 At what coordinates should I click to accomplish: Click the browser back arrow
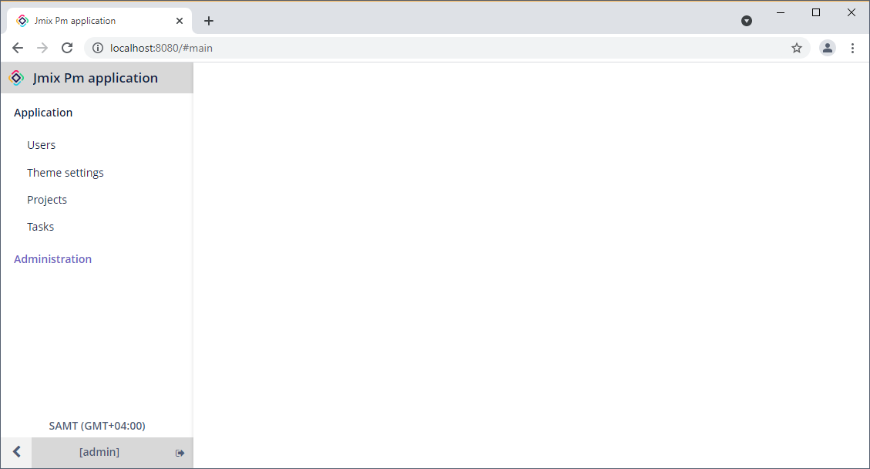[18, 49]
